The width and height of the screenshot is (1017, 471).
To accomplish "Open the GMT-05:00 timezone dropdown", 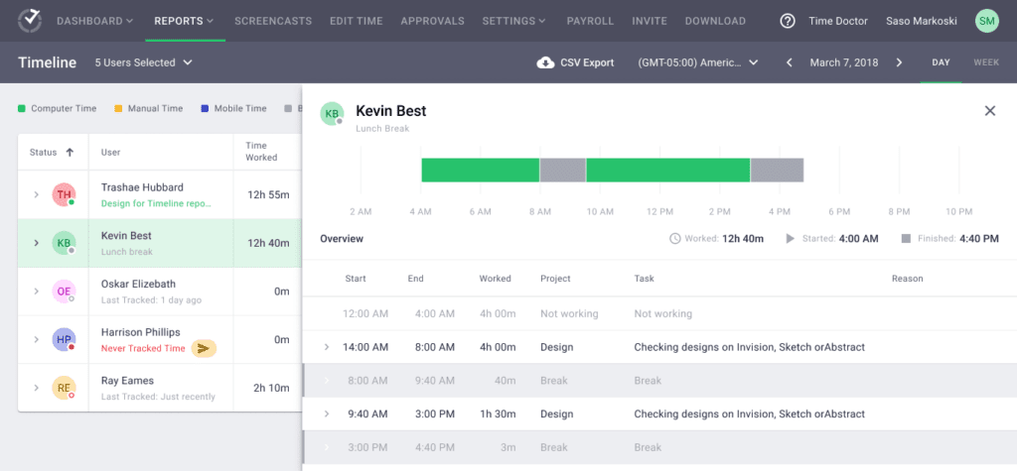I will pyautogui.click(x=698, y=62).
